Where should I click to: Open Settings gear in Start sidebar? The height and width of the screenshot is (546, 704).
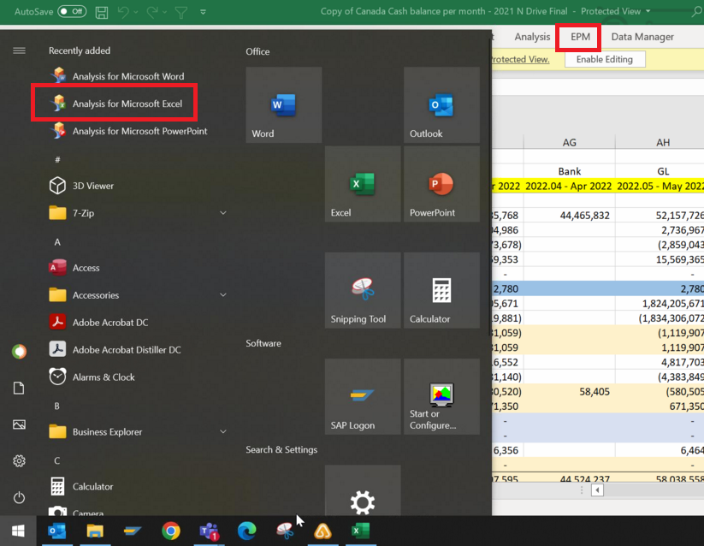pyautogui.click(x=19, y=460)
